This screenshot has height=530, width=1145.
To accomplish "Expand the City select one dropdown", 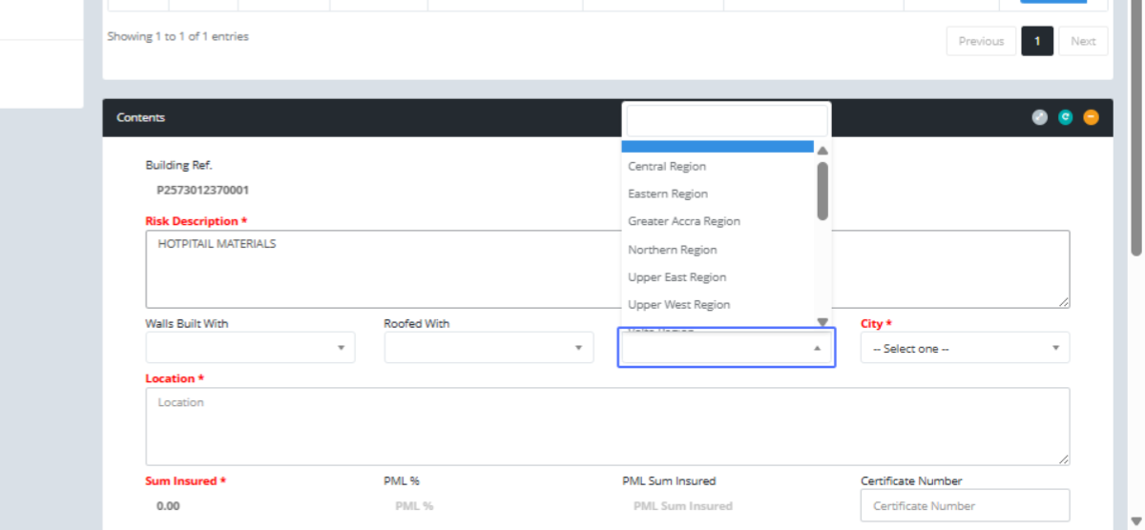I will click(x=965, y=349).
